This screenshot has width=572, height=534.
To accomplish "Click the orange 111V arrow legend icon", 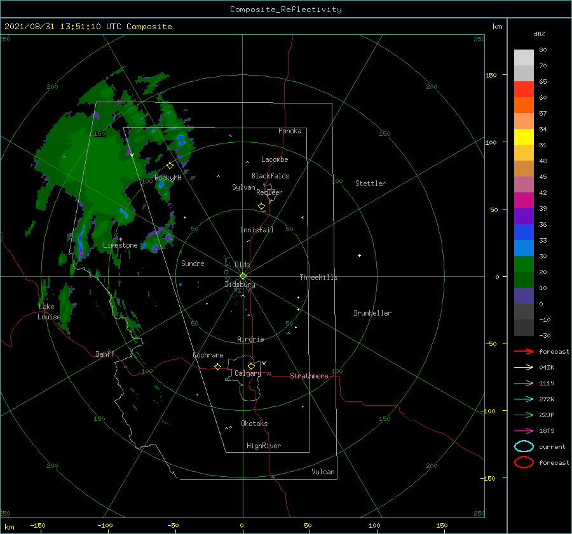I will pos(524,383).
